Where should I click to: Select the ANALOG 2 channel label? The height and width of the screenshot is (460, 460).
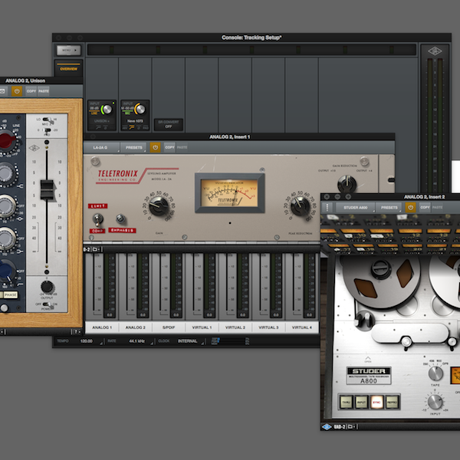coord(135,327)
